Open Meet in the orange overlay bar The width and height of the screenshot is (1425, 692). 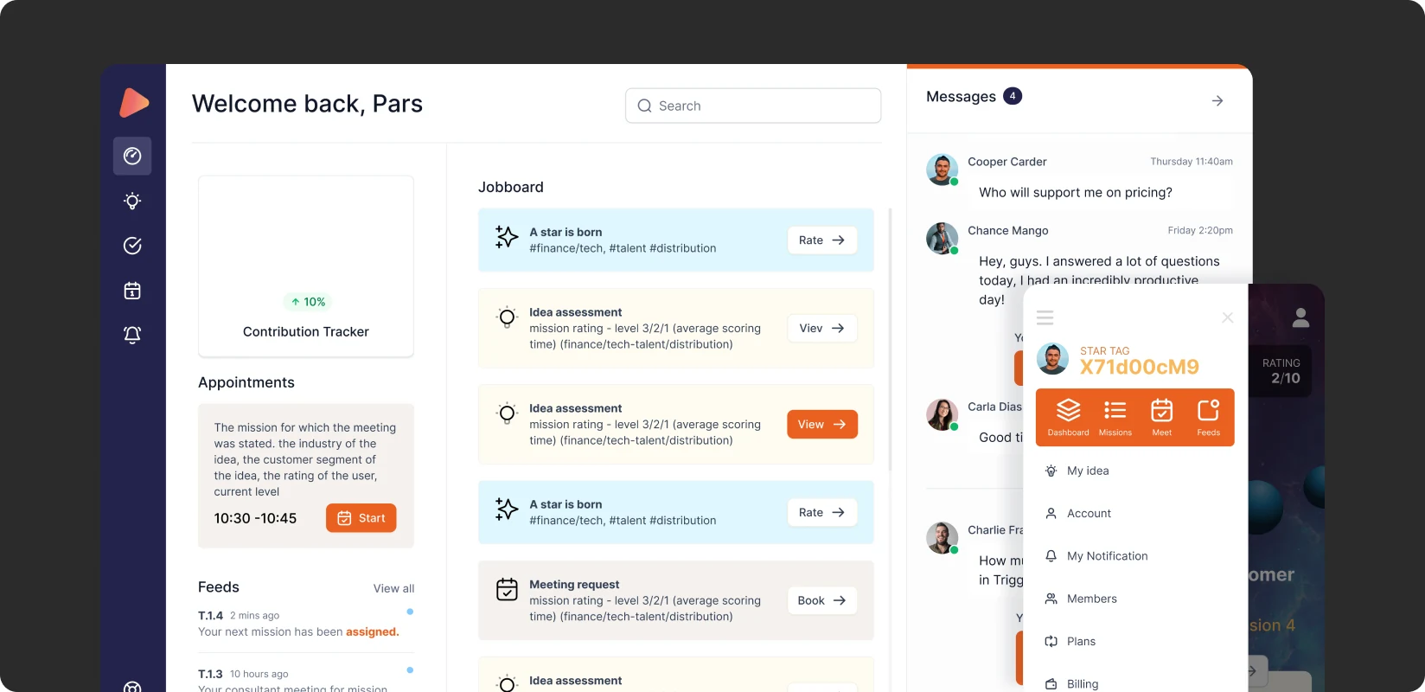click(x=1162, y=417)
